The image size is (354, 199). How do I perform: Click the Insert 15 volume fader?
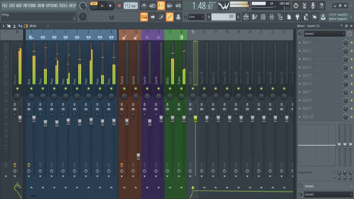point(195,119)
